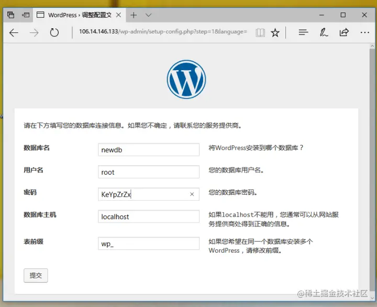Screen dimensions: 377x307
Task: Open the Hub panel
Action: tap(303, 32)
